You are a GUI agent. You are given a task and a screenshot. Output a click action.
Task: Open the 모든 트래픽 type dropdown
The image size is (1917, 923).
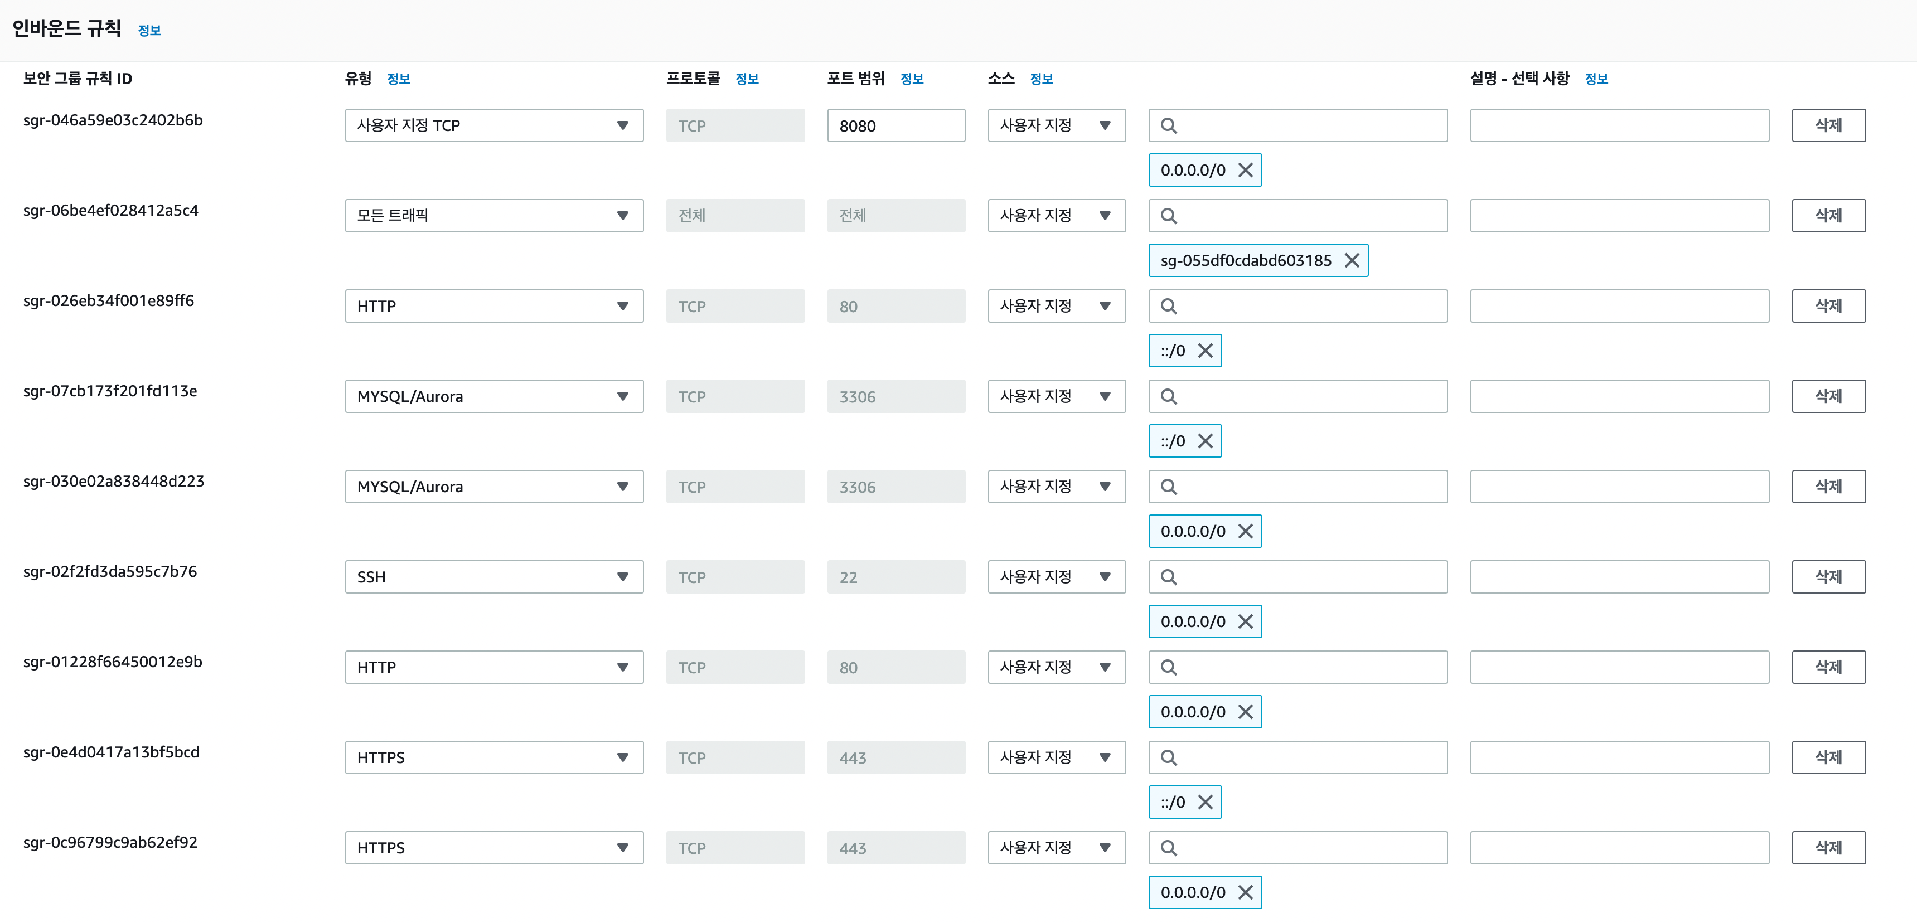[493, 216]
